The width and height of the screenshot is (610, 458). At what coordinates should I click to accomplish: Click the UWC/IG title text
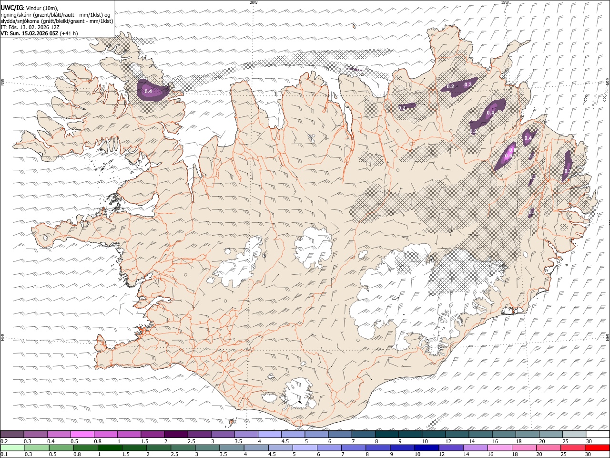(12, 8)
